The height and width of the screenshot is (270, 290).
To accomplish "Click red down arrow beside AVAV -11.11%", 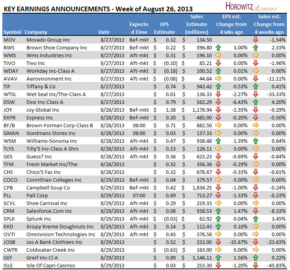I will [256, 79].
